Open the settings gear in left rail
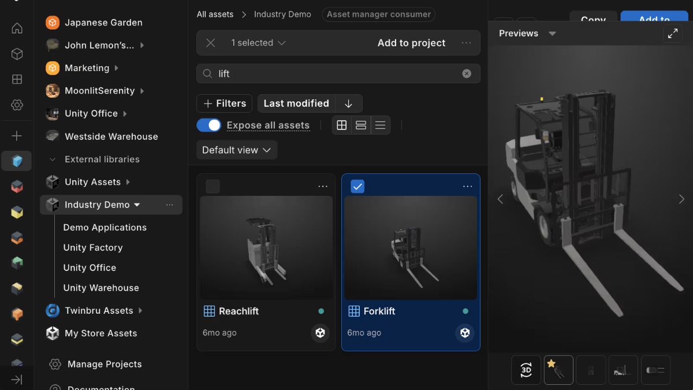Image resolution: width=693 pixels, height=390 pixels. (x=17, y=105)
